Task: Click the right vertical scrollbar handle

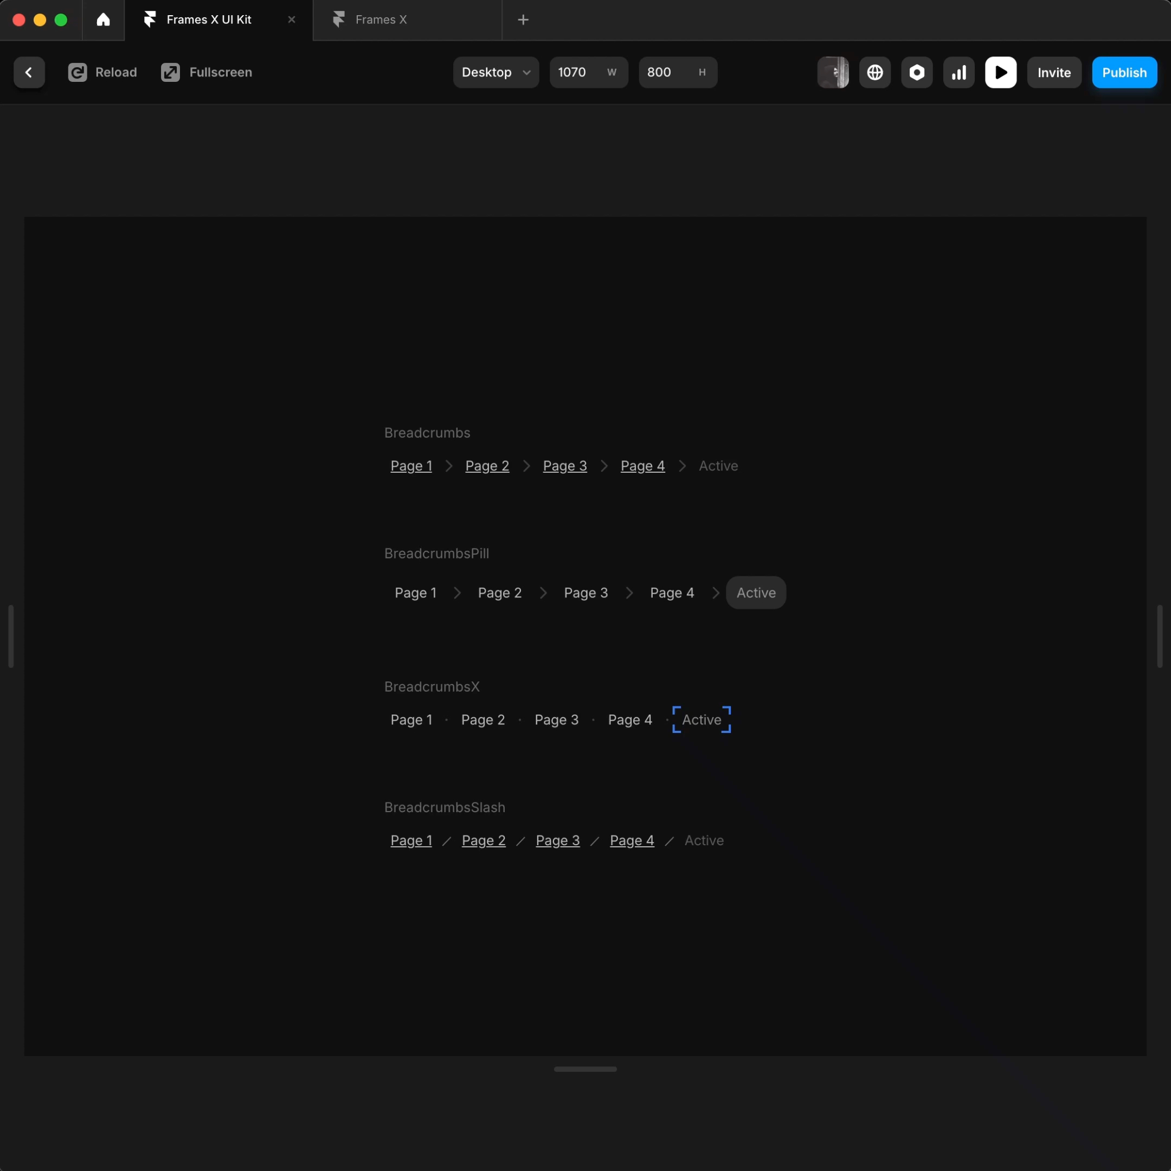Action: point(1160,636)
